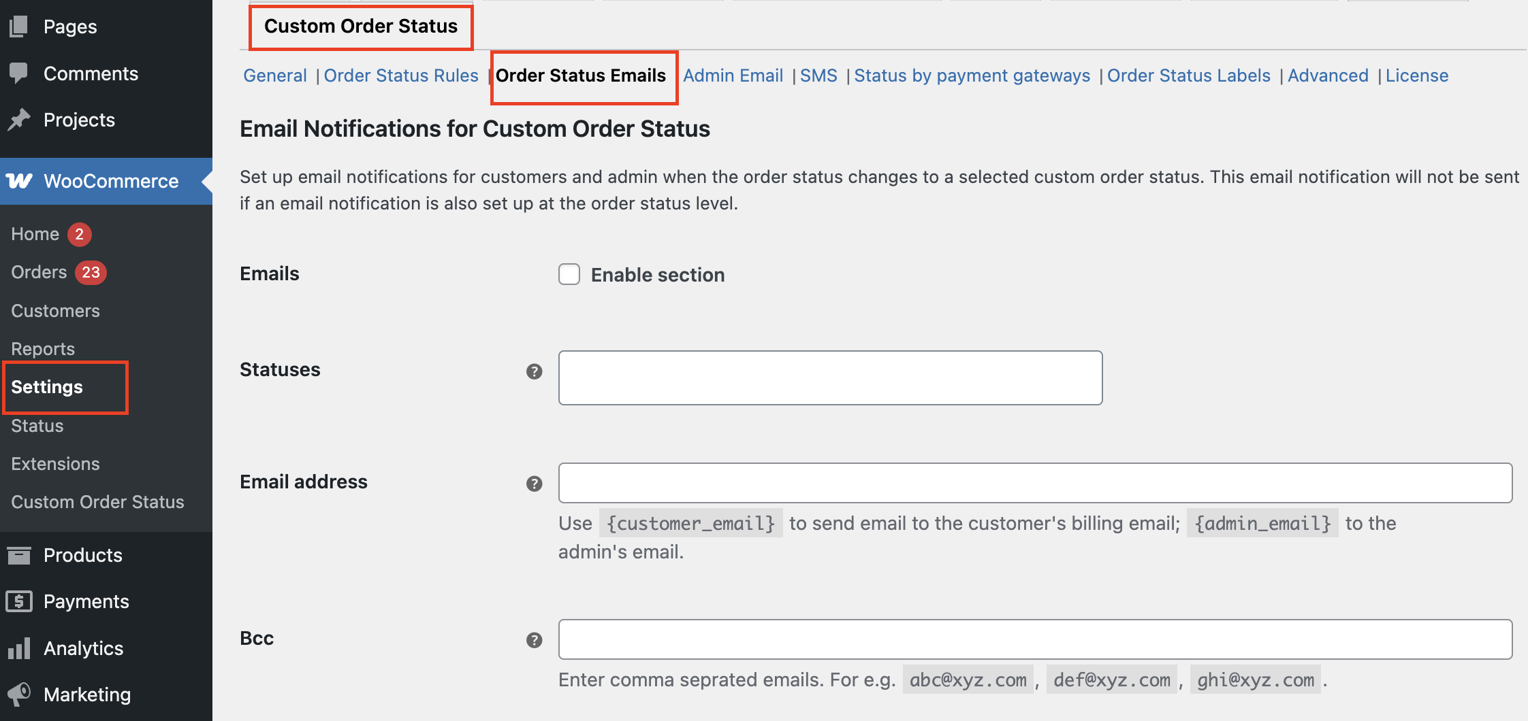
Task: Open Custom Order Status sidebar submenu
Action: [x=98, y=502]
